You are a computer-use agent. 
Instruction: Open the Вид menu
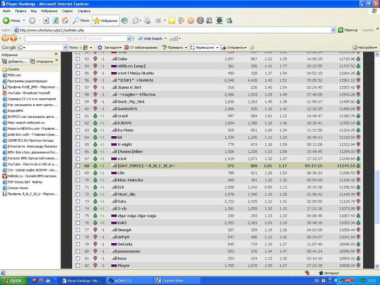click(x=34, y=11)
